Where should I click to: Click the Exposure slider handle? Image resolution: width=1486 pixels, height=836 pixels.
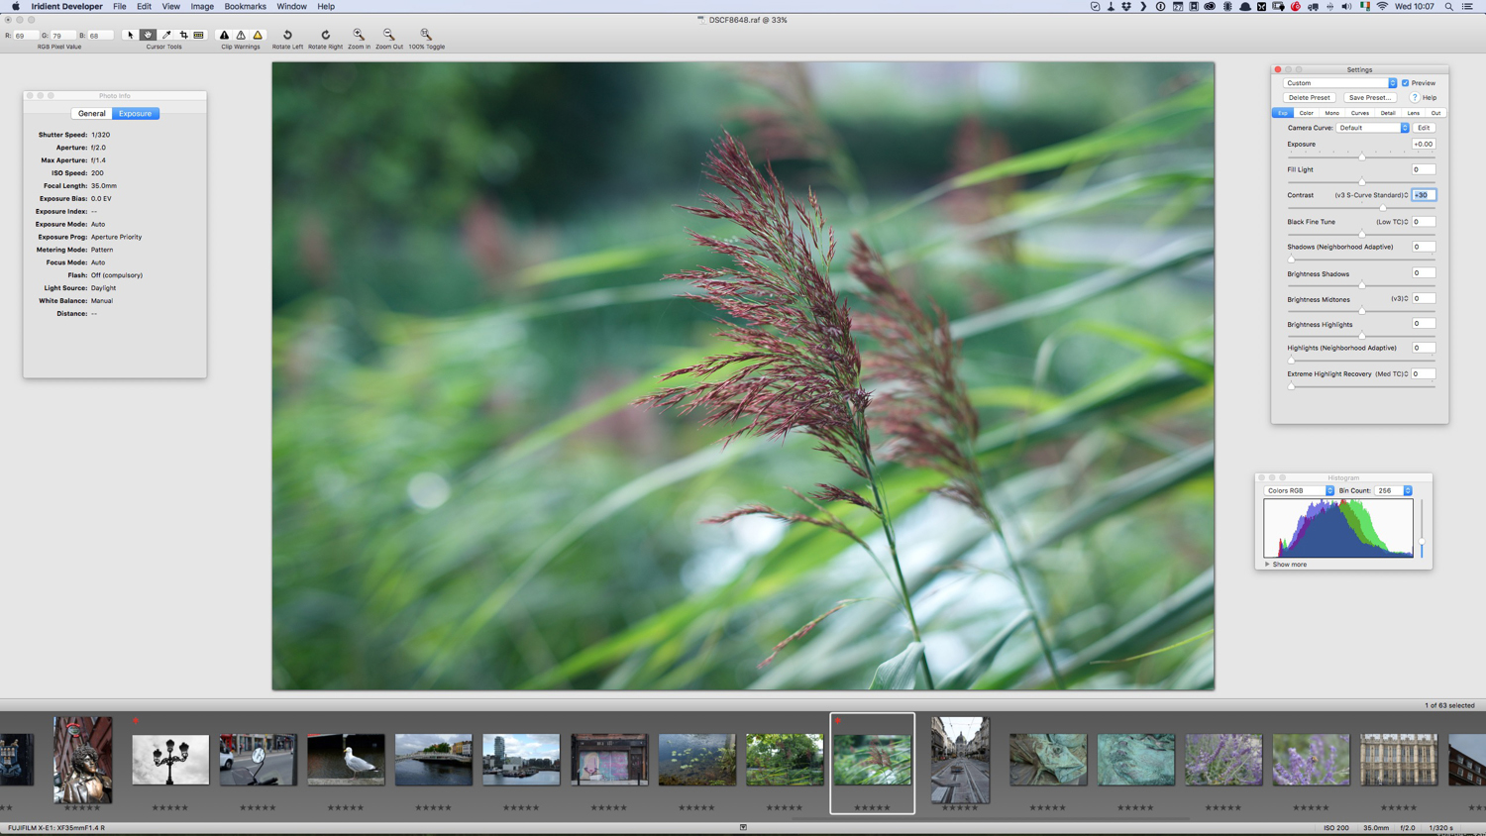click(x=1362, y=157)
